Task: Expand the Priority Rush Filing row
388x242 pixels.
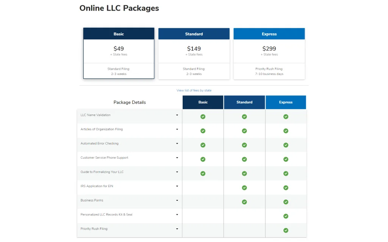Action: [x=177, y=229]
